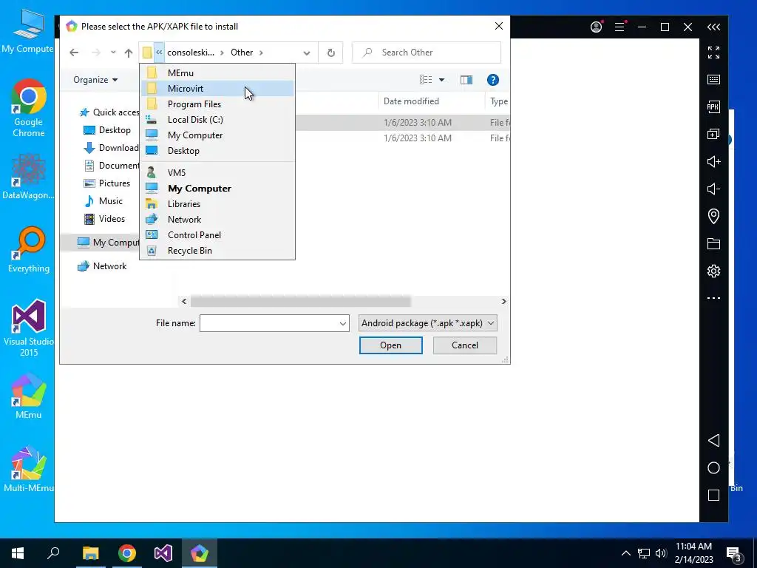
Task: Select Network in navigation pane
Action: point(102,266)
